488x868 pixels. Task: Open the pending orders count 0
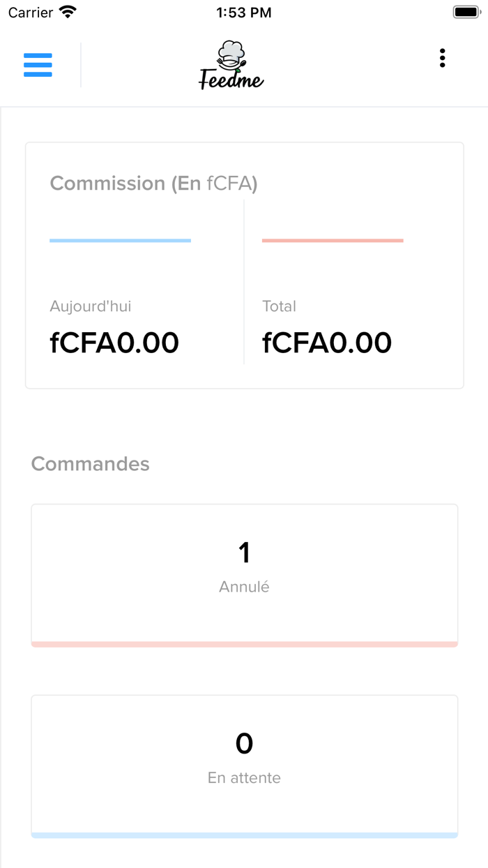[x=244, y=744]
